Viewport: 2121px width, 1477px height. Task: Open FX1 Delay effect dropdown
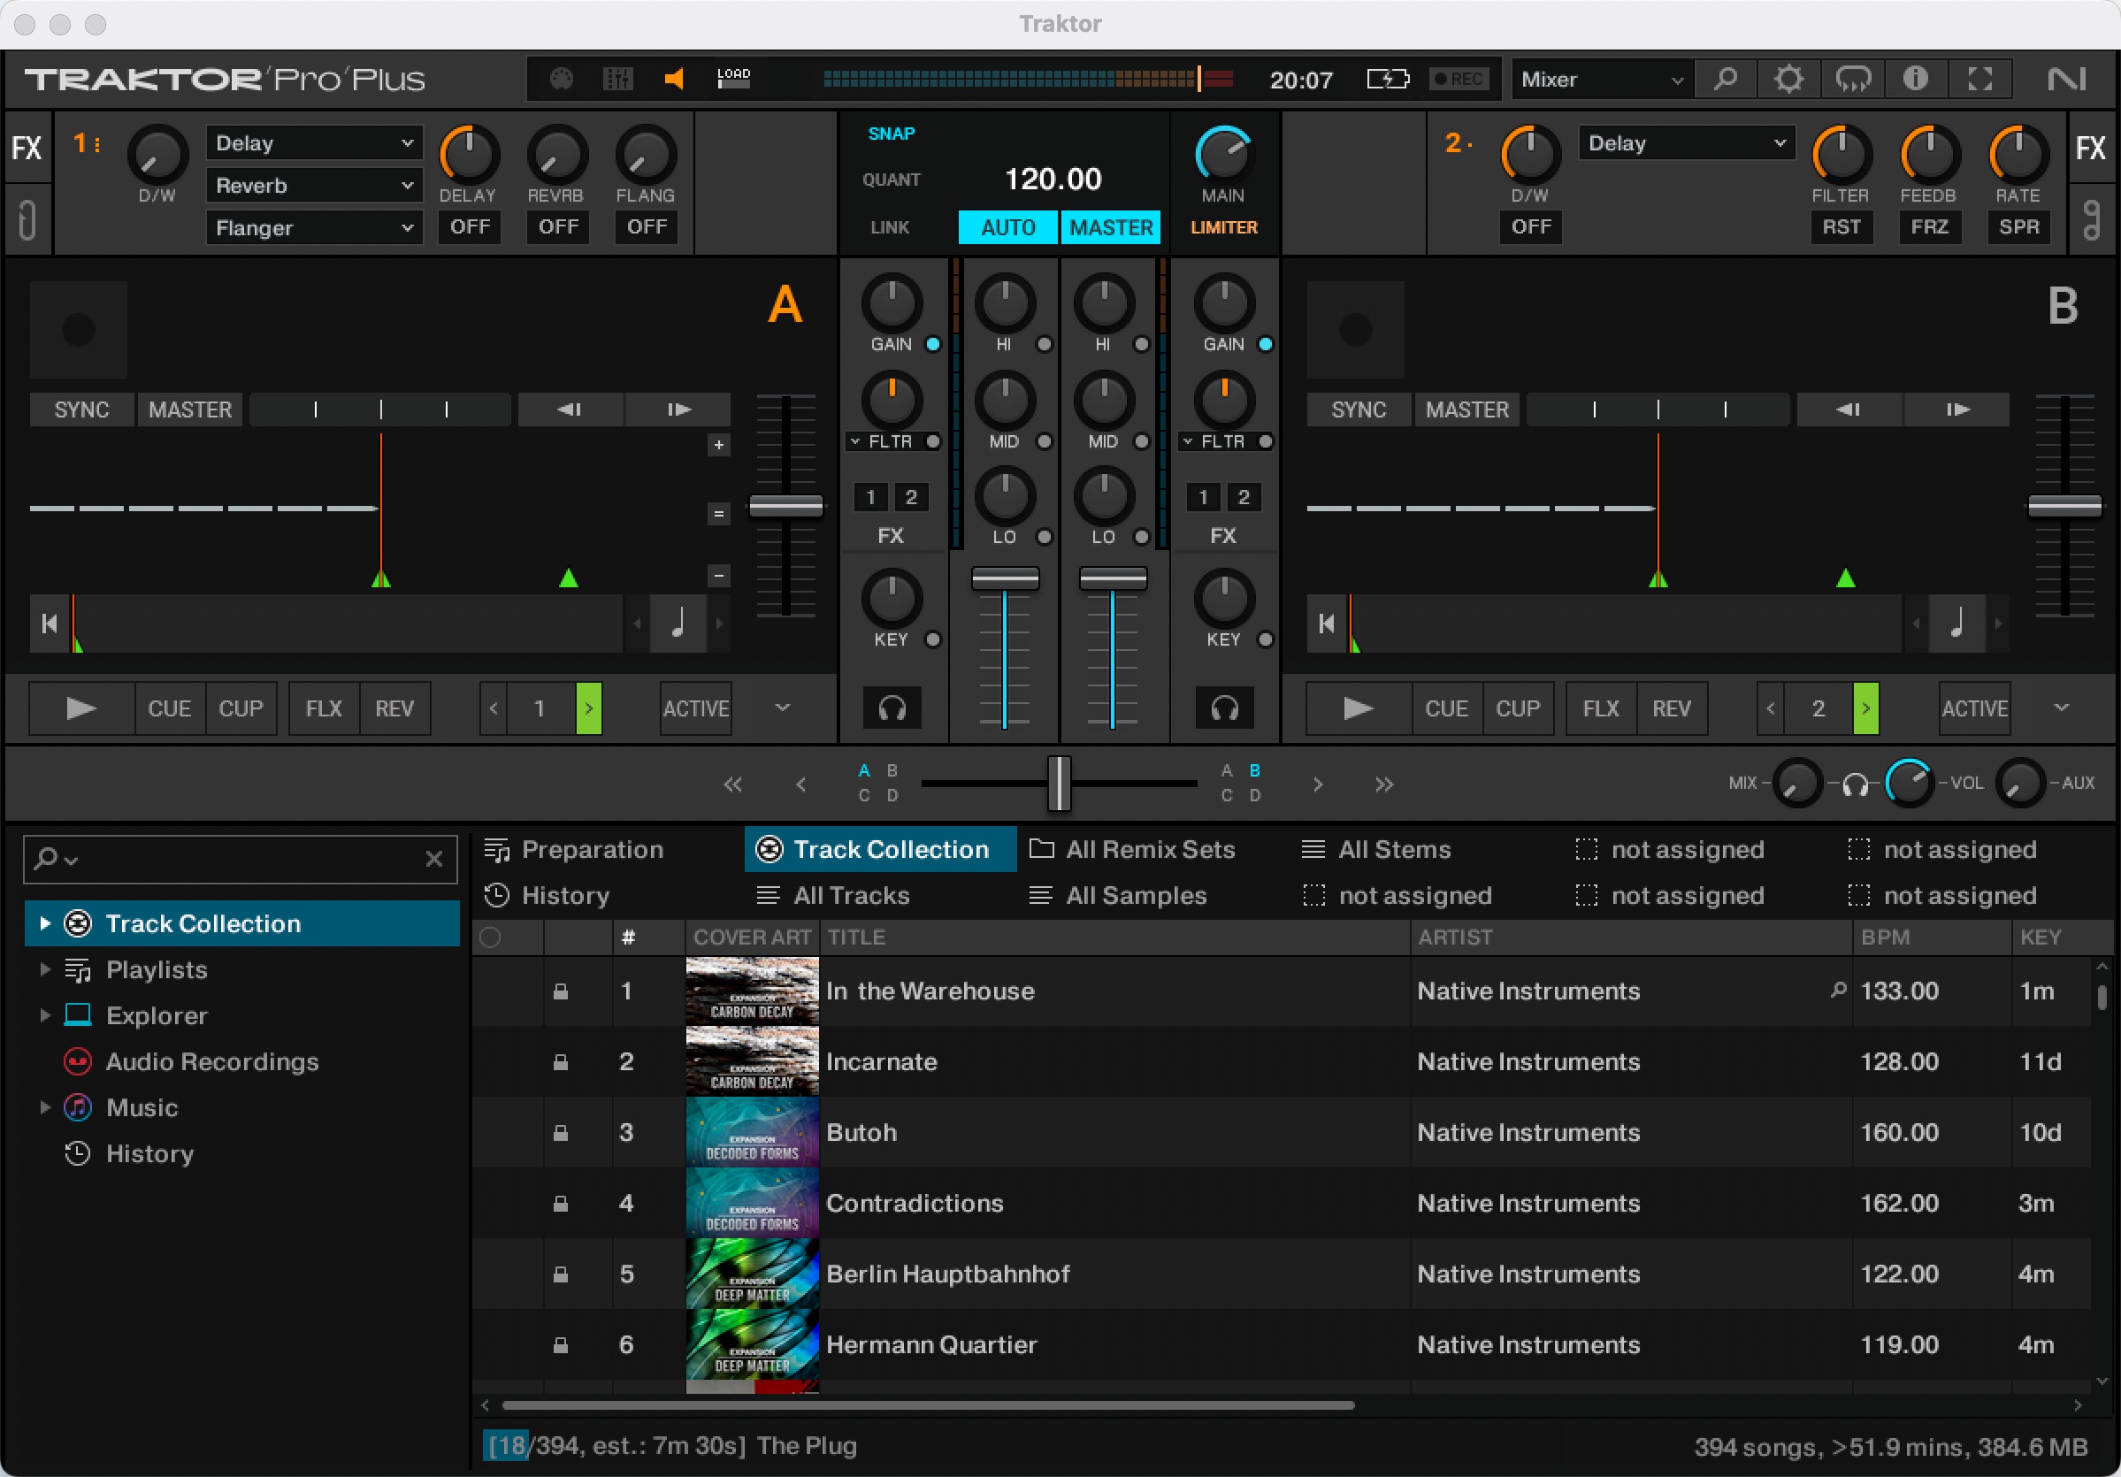tap(314, 143)
